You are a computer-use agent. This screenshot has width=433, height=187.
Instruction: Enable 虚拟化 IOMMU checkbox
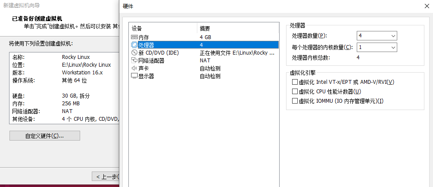pos(295,101)
